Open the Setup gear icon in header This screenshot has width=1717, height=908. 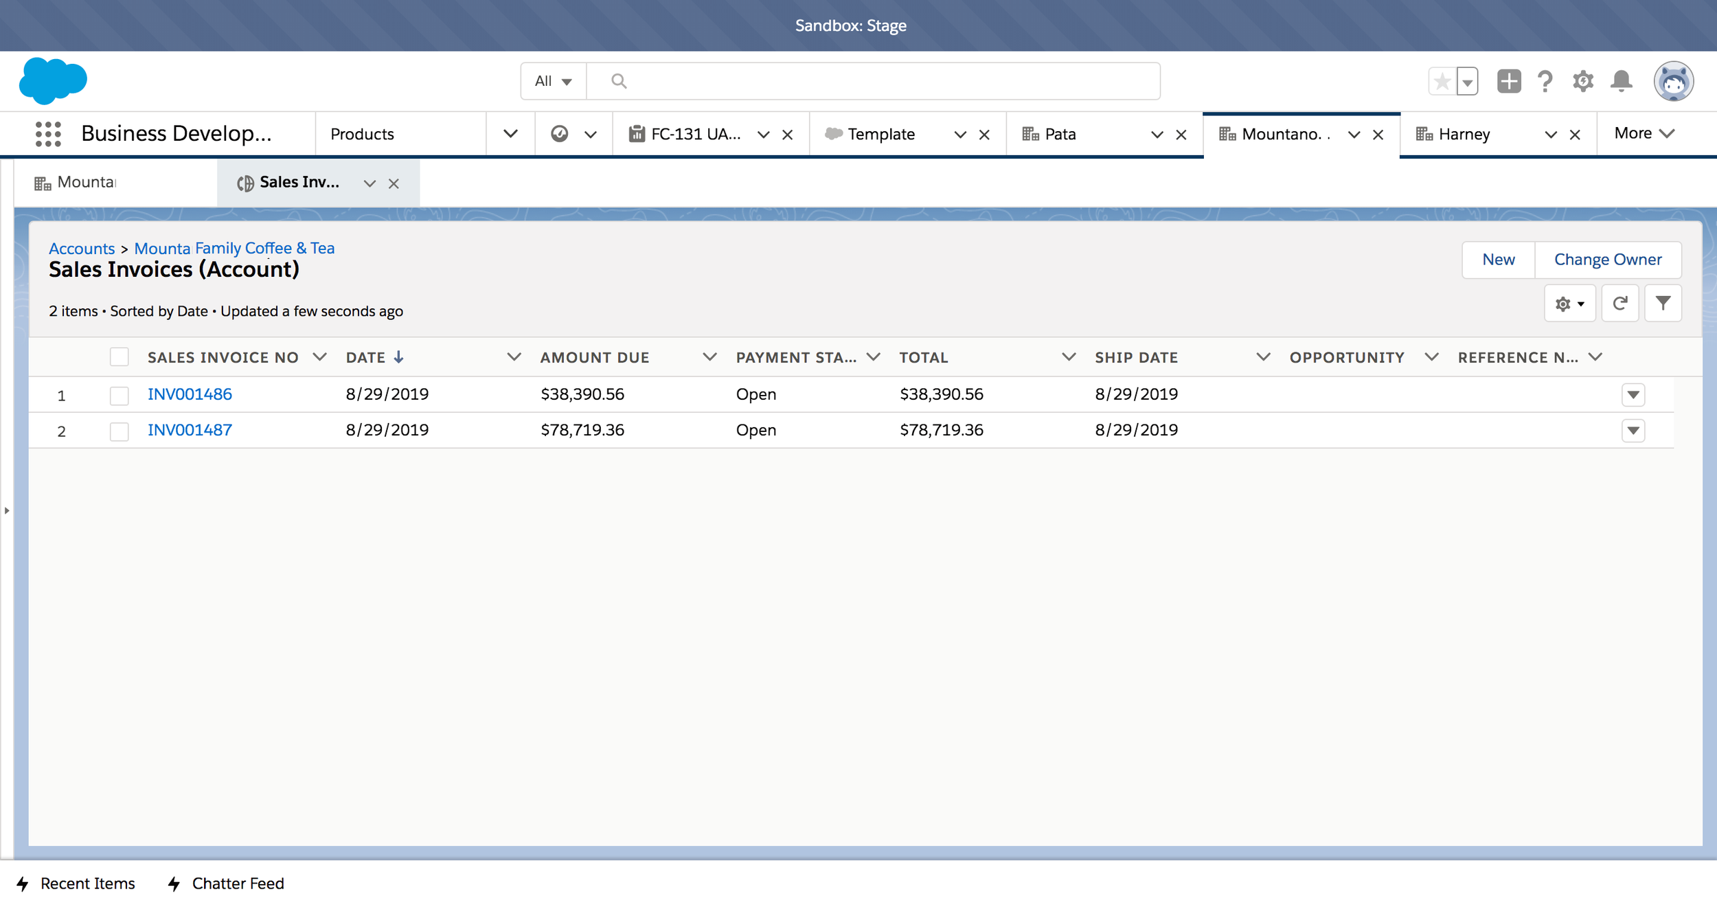1583,81
